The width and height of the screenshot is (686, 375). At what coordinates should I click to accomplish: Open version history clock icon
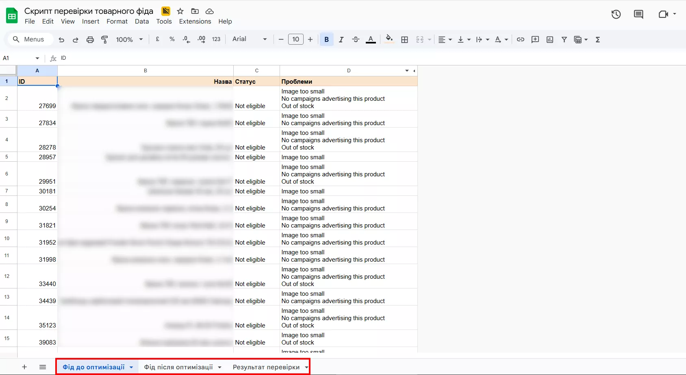click(x=616, y=14)
